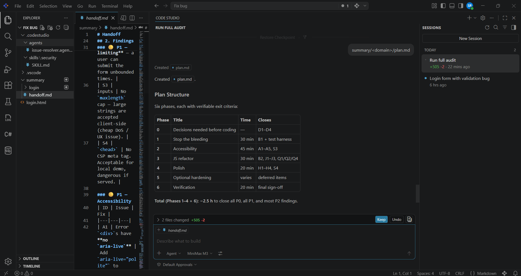Create a new folder in FIX BUG
The image size is (521, 276).
50,27
